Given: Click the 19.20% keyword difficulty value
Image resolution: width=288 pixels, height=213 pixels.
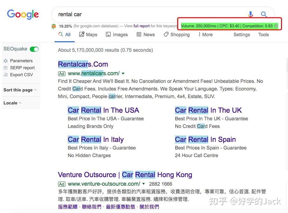Looking at the screenshot, I should (65, 26).
